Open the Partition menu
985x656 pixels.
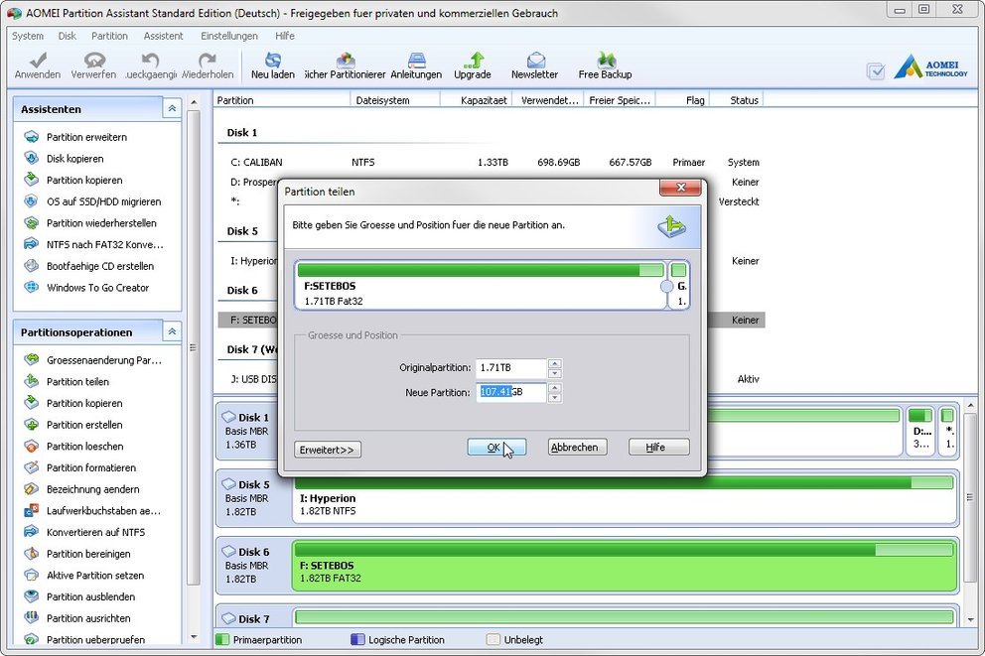coord(109,36)
